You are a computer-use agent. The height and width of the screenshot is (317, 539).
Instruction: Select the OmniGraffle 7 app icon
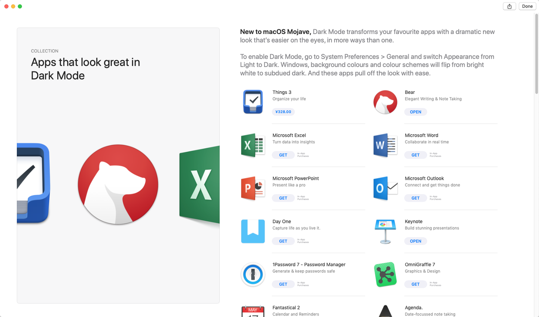point(385,274)
